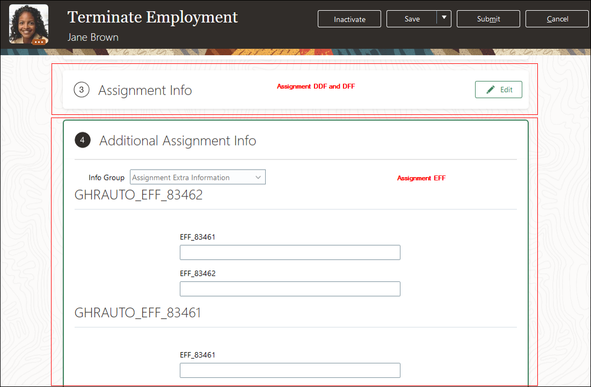The image size is (591, 387).
Task: Click the step 3 circle icon
Action: click(x=82, y=90)
